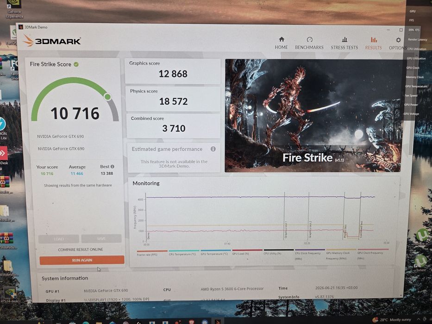Click the green validation check beside Fire Strike Score

pos(76,64)
